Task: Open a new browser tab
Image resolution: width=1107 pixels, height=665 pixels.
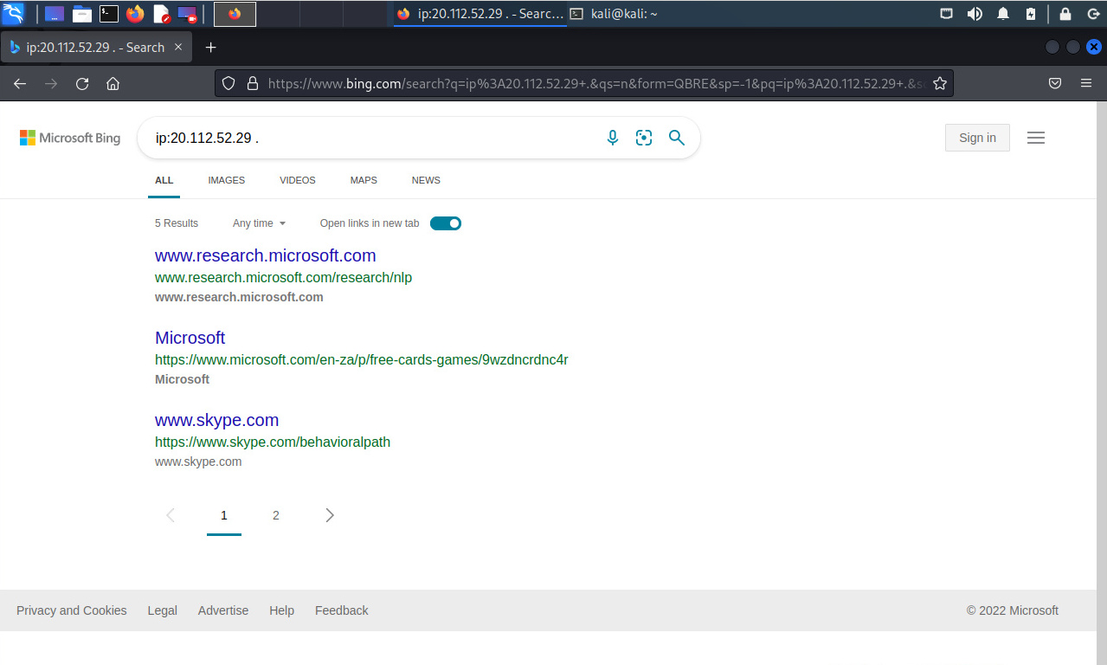Action: click(210, 48)
